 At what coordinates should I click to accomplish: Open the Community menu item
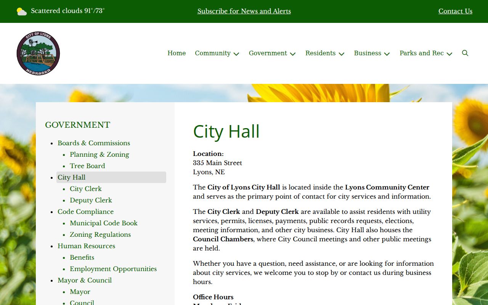213,53
